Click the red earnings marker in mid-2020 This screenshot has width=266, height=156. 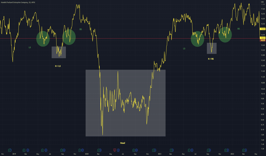point(115,150)
